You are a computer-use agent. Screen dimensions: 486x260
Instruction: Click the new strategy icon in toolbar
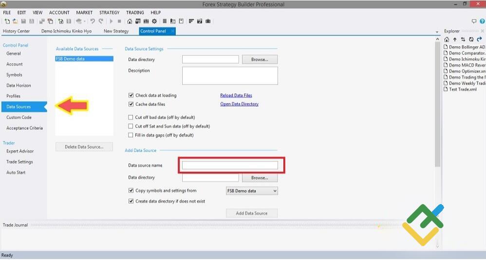coord(7,21)
